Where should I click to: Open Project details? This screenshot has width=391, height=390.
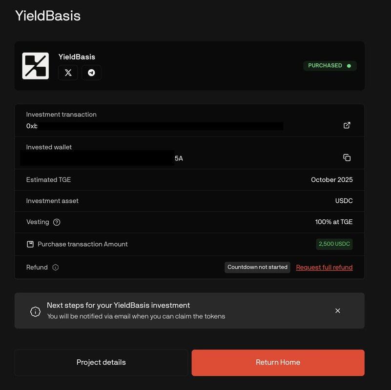pyautogui.click(x=101, y=362)
